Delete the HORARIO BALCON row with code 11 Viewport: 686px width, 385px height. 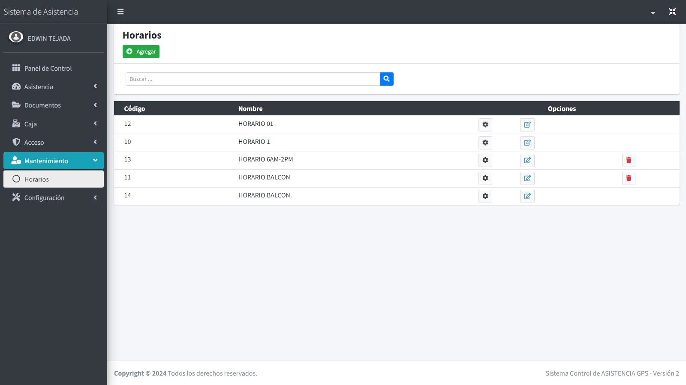pos(628,178)
